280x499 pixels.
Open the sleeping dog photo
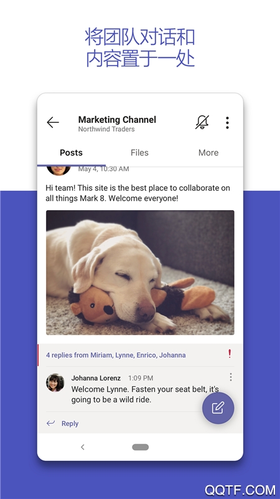pos(140,273)
